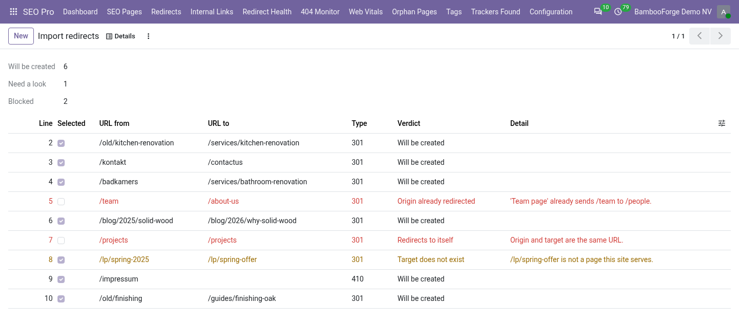The height and width of the screenshot is (325, 739).
Task: Click the user avatar icon
Action: click(x=724, y=12)
